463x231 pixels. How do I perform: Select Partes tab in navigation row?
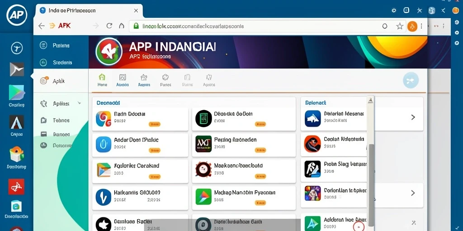(x=165, y=80)
